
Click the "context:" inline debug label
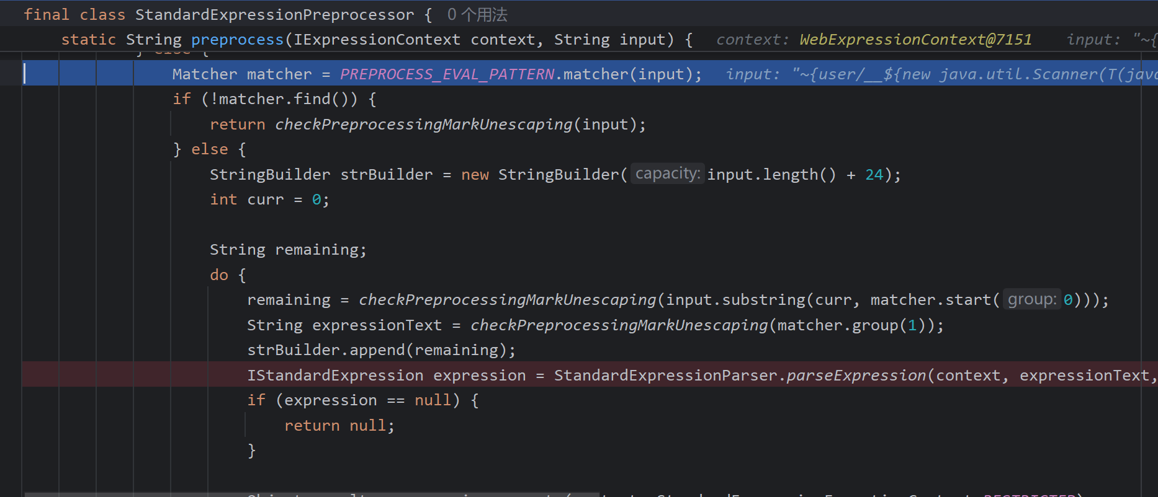[753, 40]
